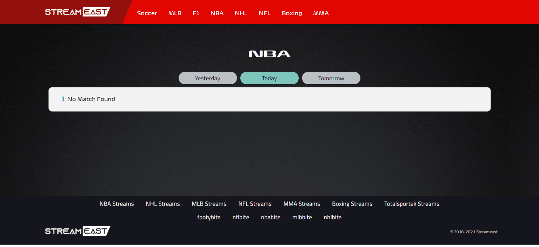
Task: Open Totalsportek Streams link
Action: [412, 203]
